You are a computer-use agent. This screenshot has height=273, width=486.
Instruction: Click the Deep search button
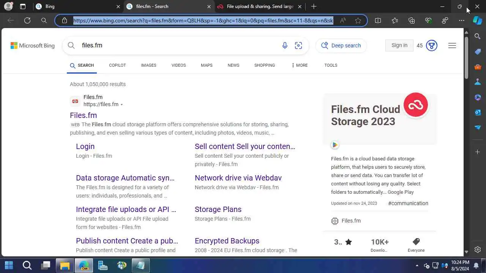[x=341, y=45]
